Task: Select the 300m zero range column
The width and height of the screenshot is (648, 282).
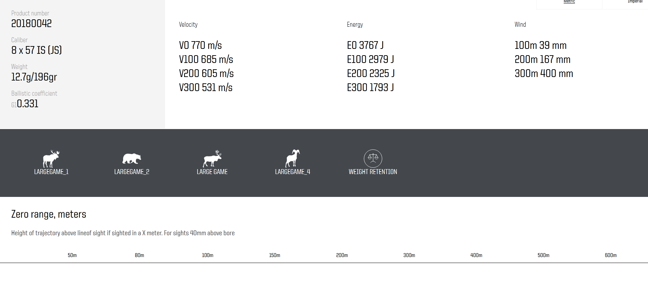Action: click(x=409, y=255)
